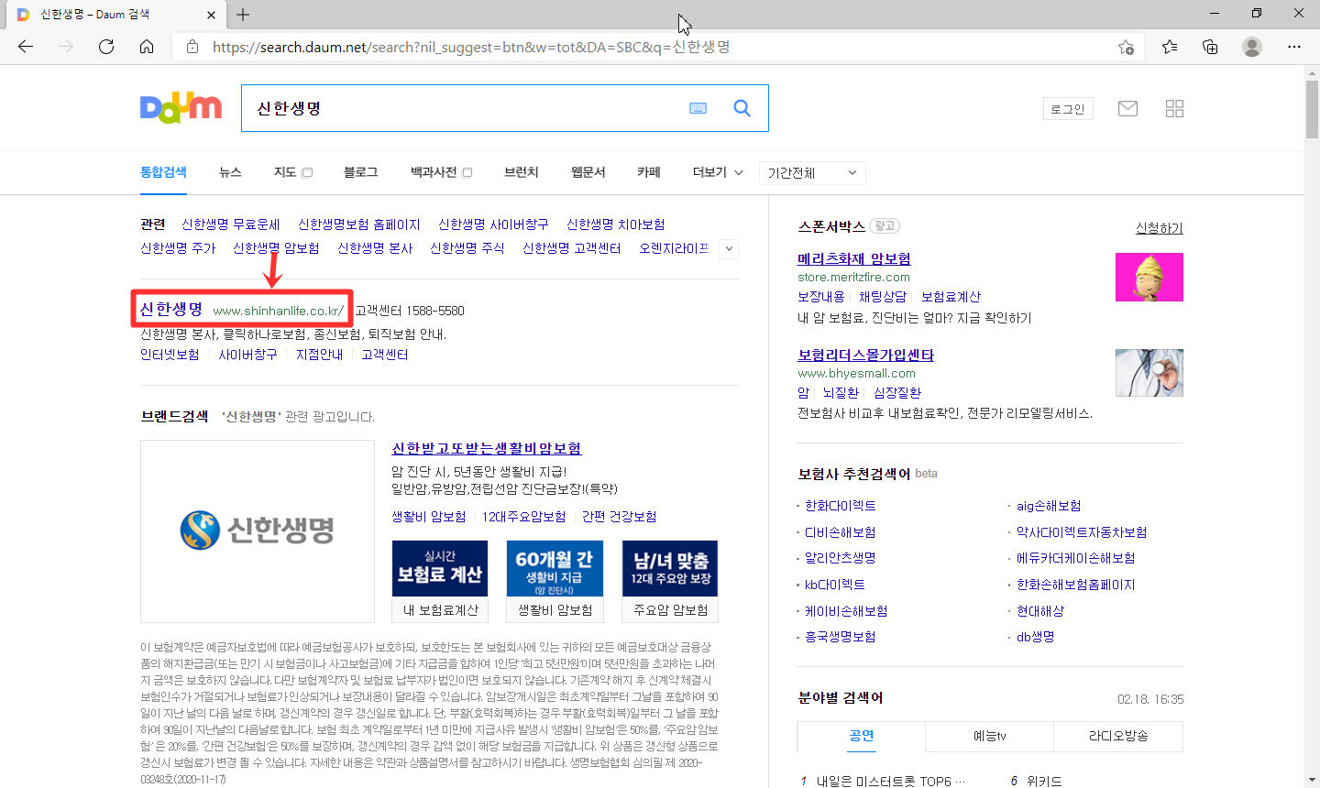The height and width of the screenshot is (788, 1320).
Task: Click the magnifier search button
Action: [x=742, y=108]
